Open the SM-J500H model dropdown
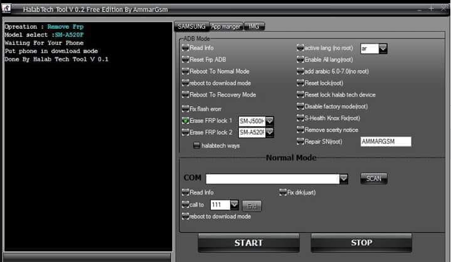Viewport: 451px width, 262px height. point(269,121)
